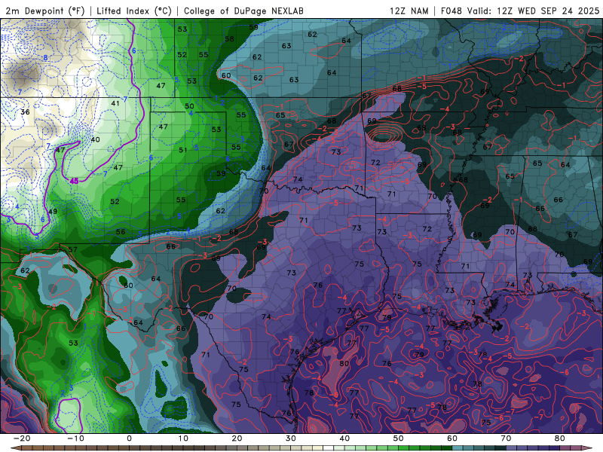Click the "50" dewpoint value on the map
This screenshot has width=603, height=452.
coord(189,106)
